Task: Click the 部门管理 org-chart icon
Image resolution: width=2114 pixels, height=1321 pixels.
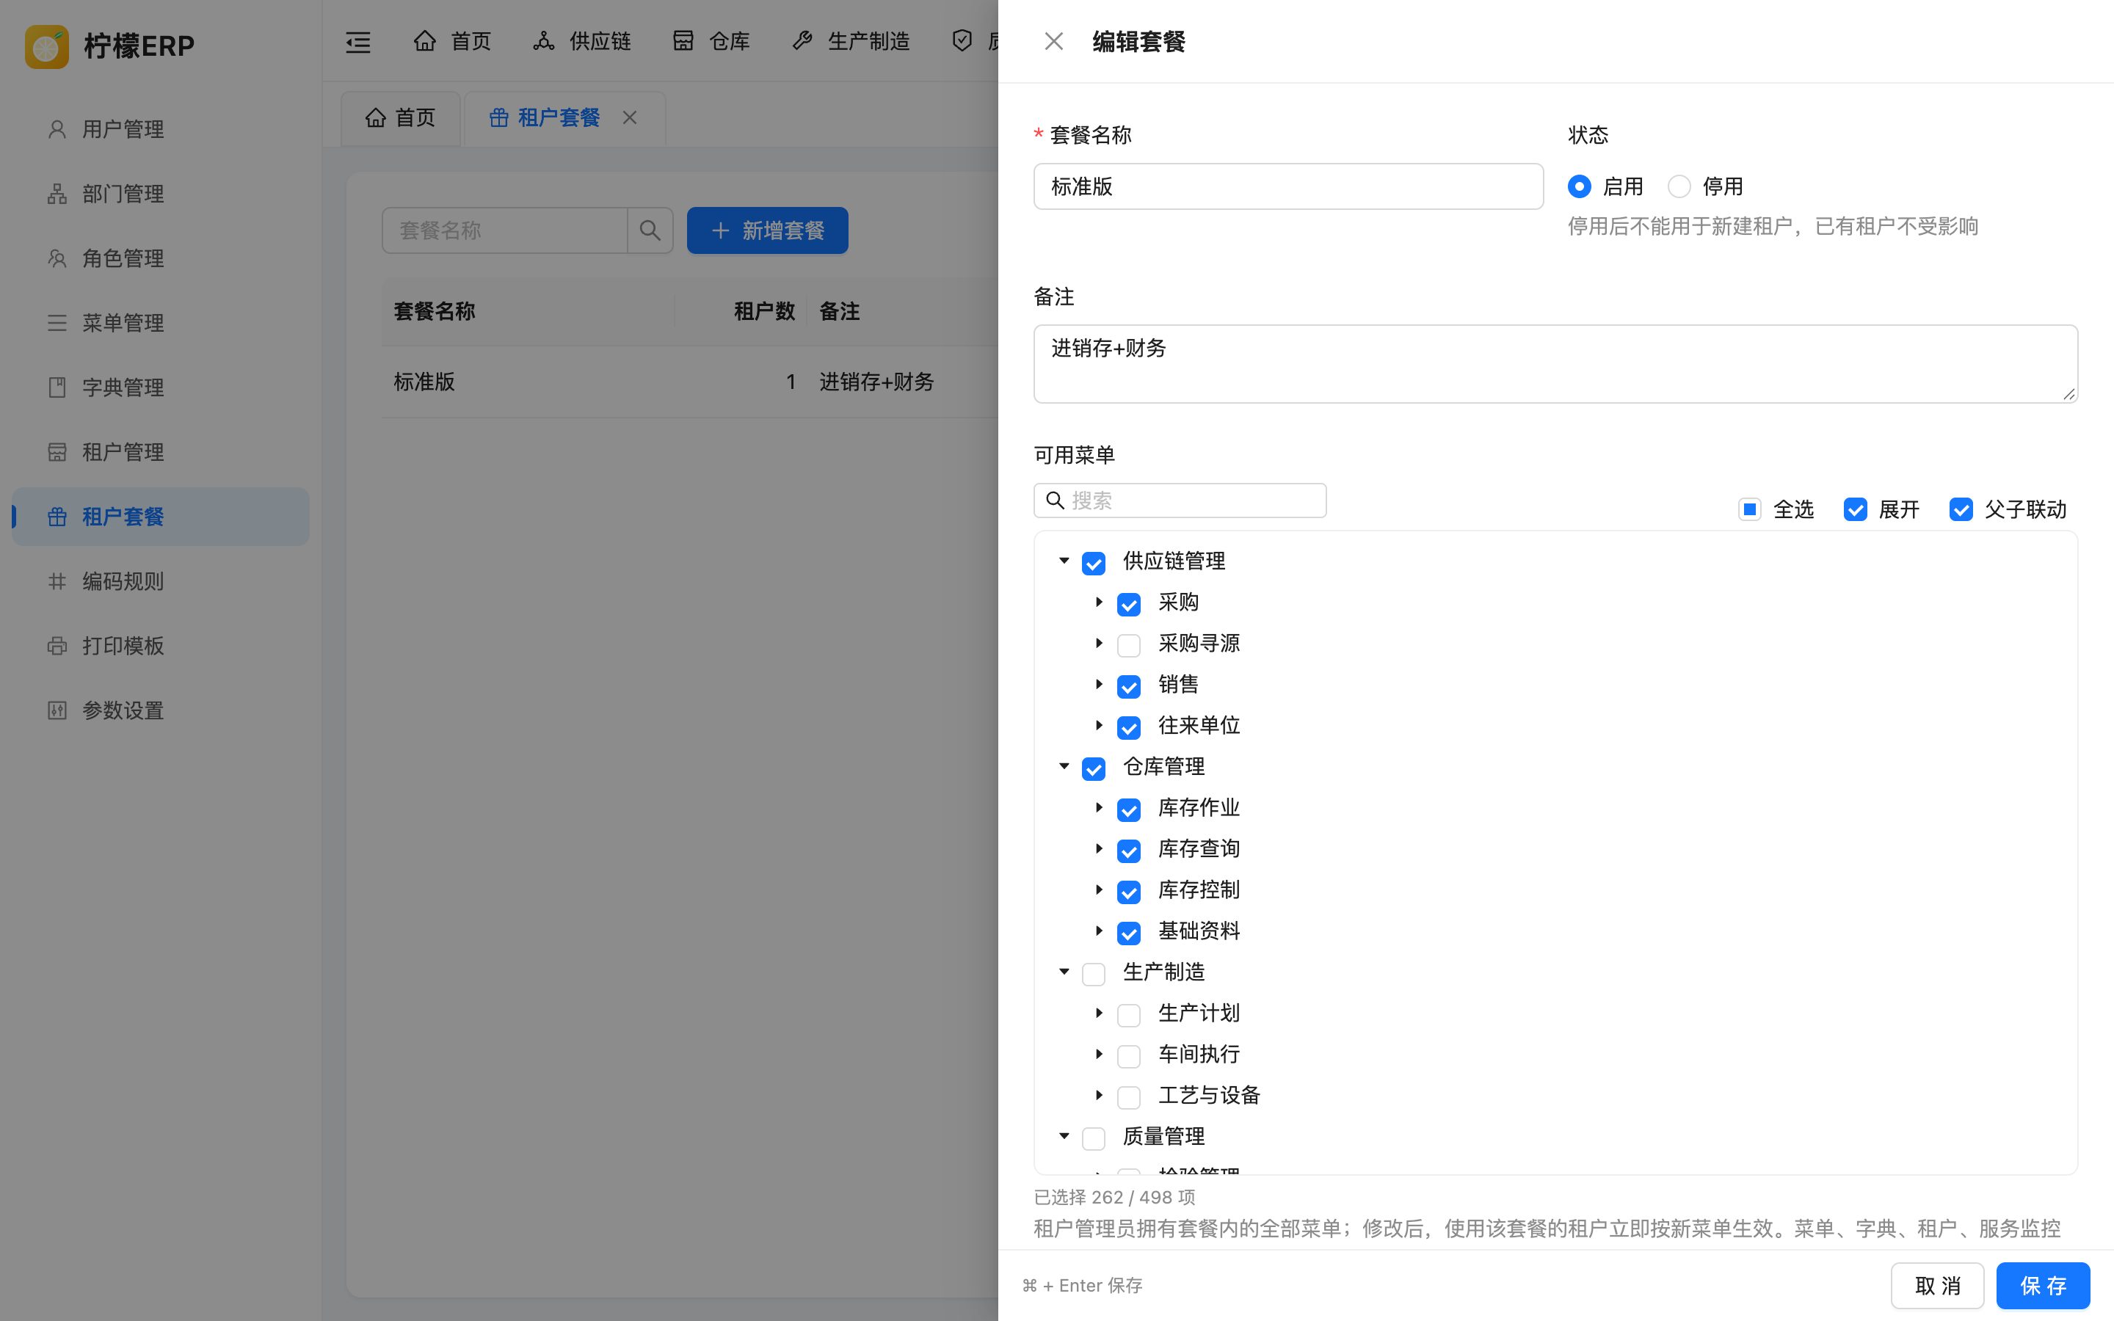Action: (57, 194)
